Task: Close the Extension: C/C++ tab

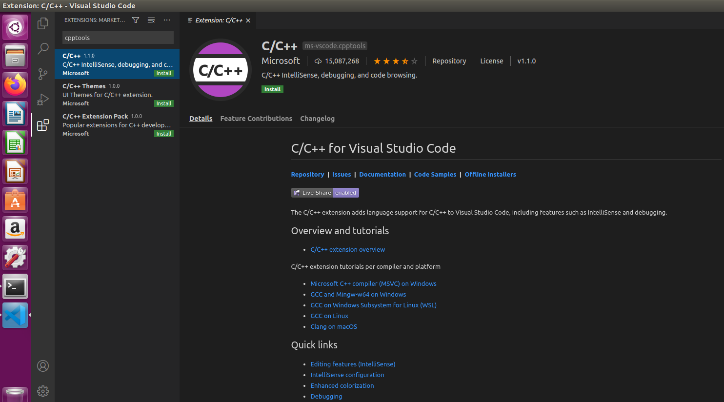Action: click(x=248, y=20)
